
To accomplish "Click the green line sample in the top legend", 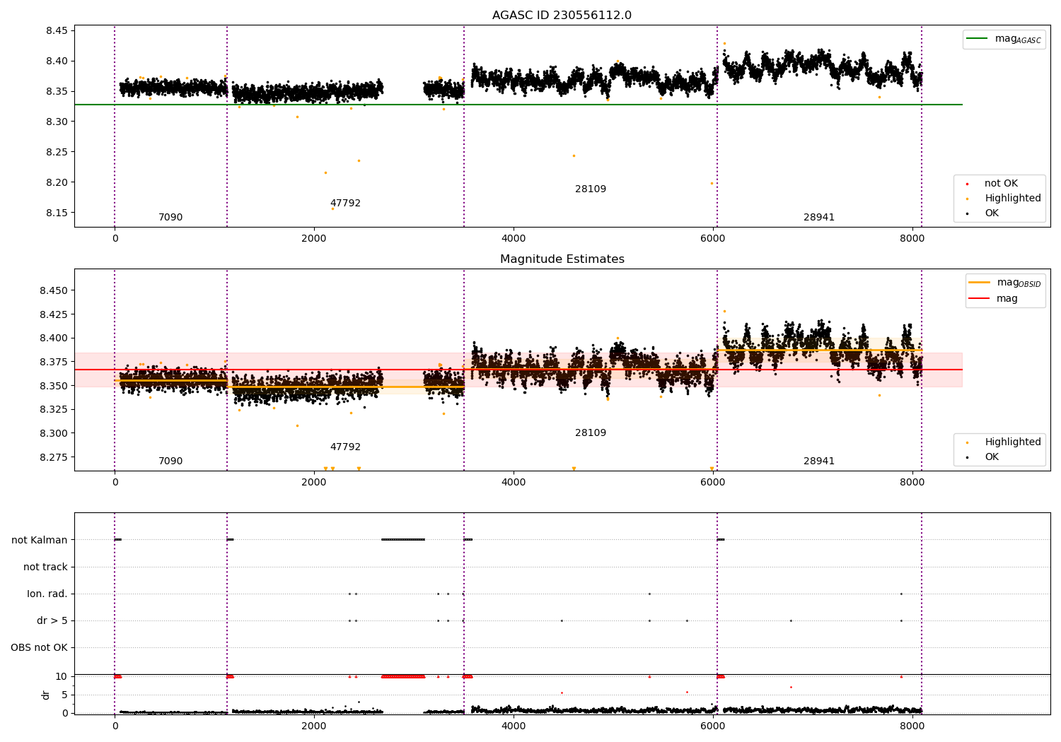I will 977,39.
